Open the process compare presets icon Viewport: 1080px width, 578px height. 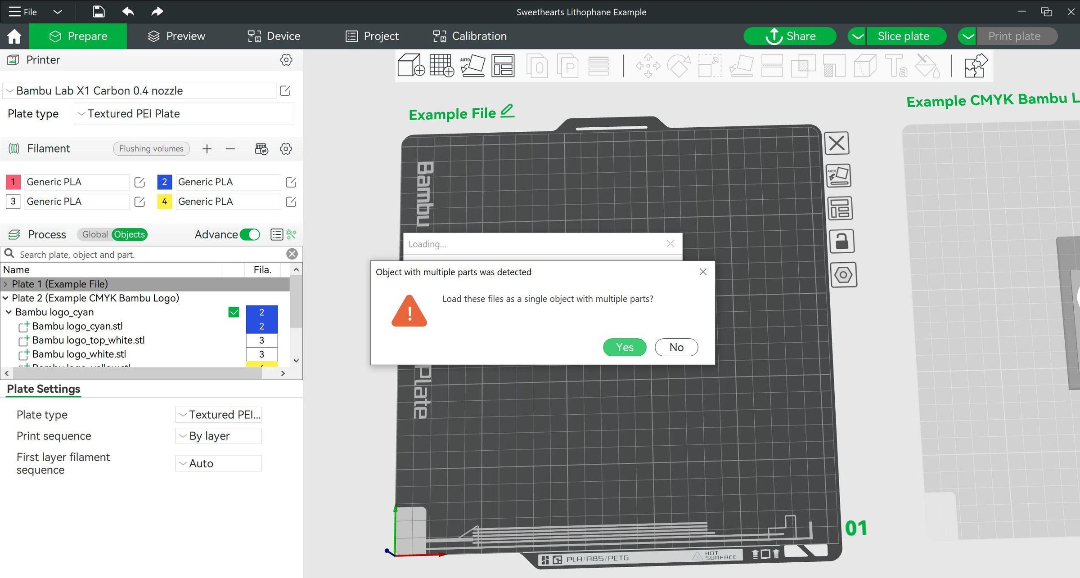coord(291,234)
